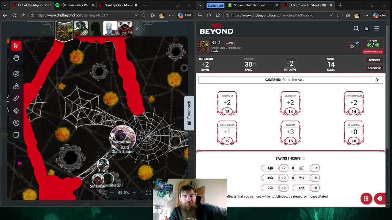
Task: Roll the Strength +2 ability check
Action: pos(227,103)
